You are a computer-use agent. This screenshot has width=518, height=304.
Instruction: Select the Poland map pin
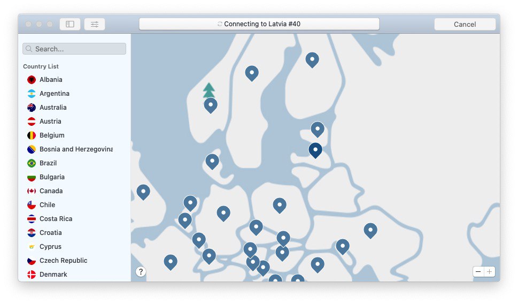point(280,206)
